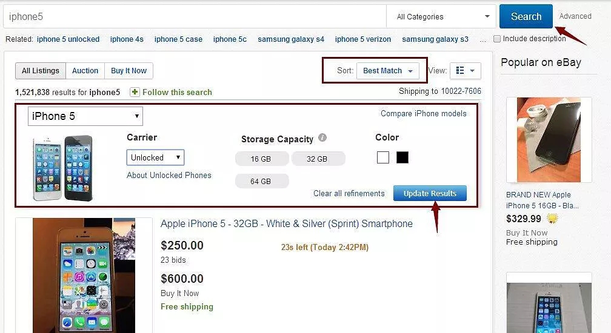Switch the listing view layout icon
This screenshot has height=333, width=611.
coord(465,71)
